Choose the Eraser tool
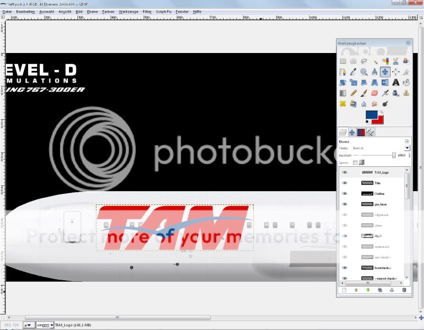Image resolution: width=424 pixels, height=330 pixels. (x=374, y=93)
